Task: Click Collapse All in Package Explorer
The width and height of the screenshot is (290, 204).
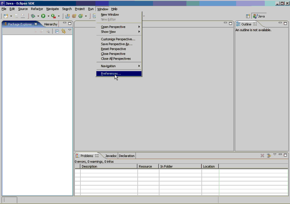Action: click(x=57, y=31)
